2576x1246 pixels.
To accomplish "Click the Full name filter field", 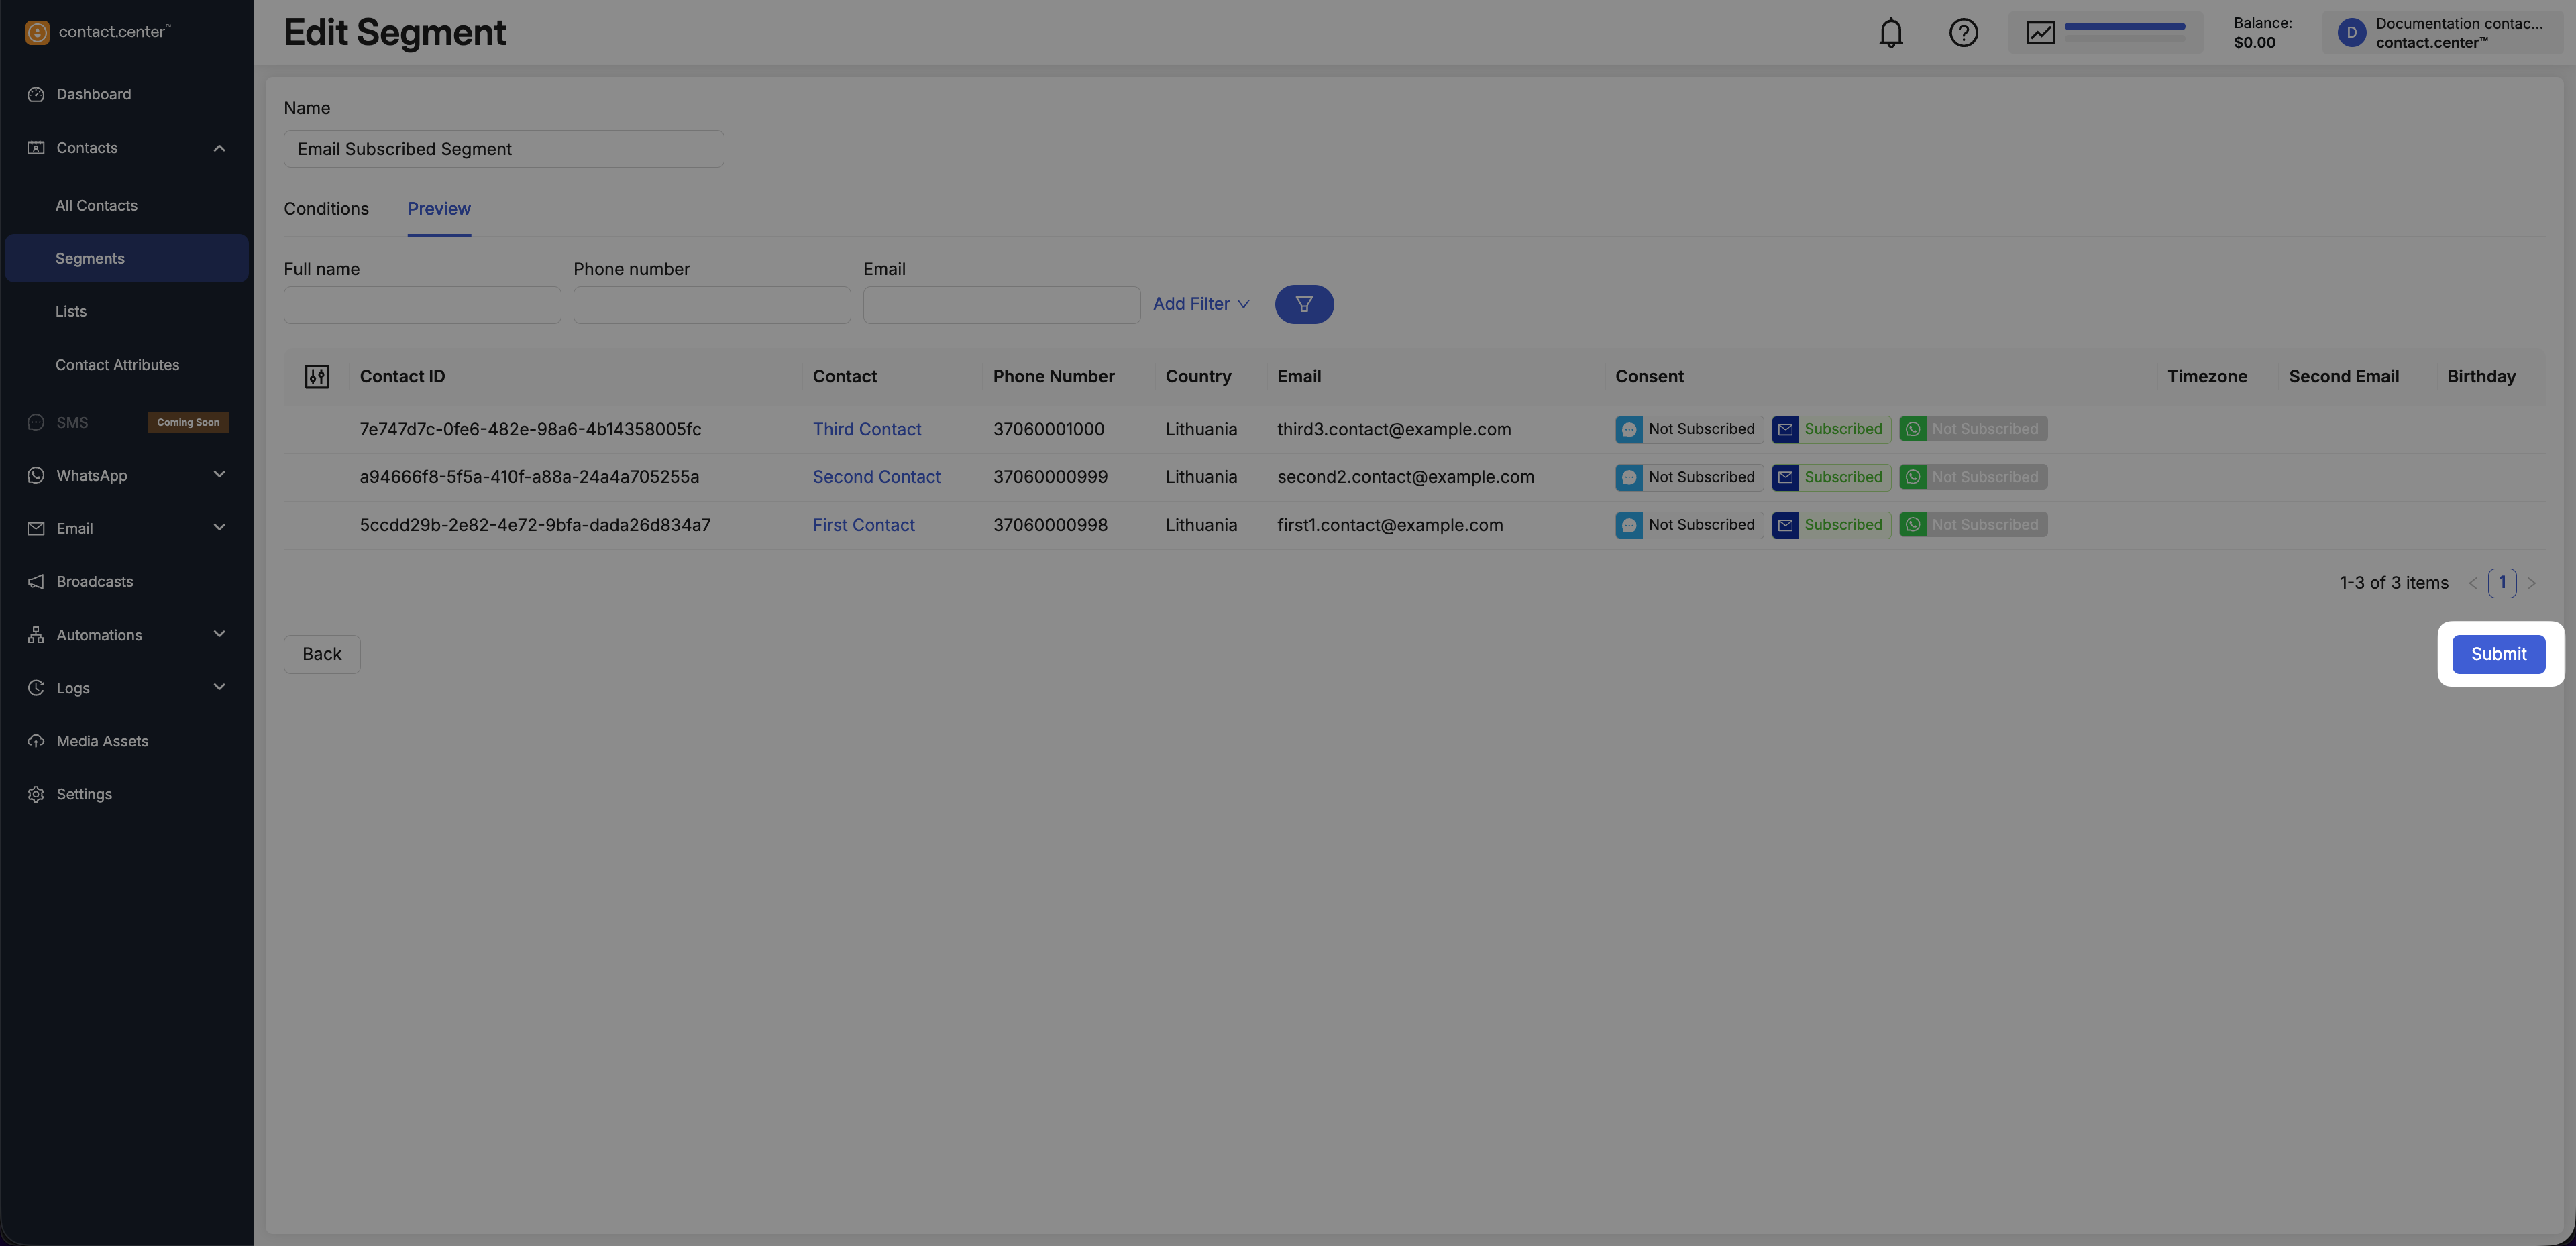I will (x=422, y=305).
